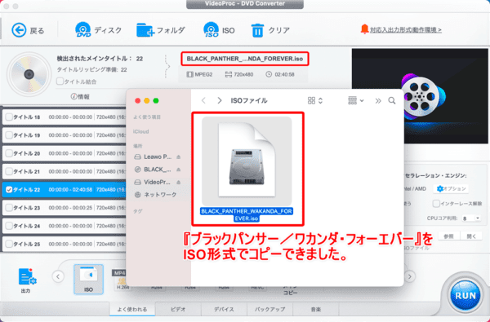
Task: Open VideoPr... volume in sidebar
Action: point(157,182)
